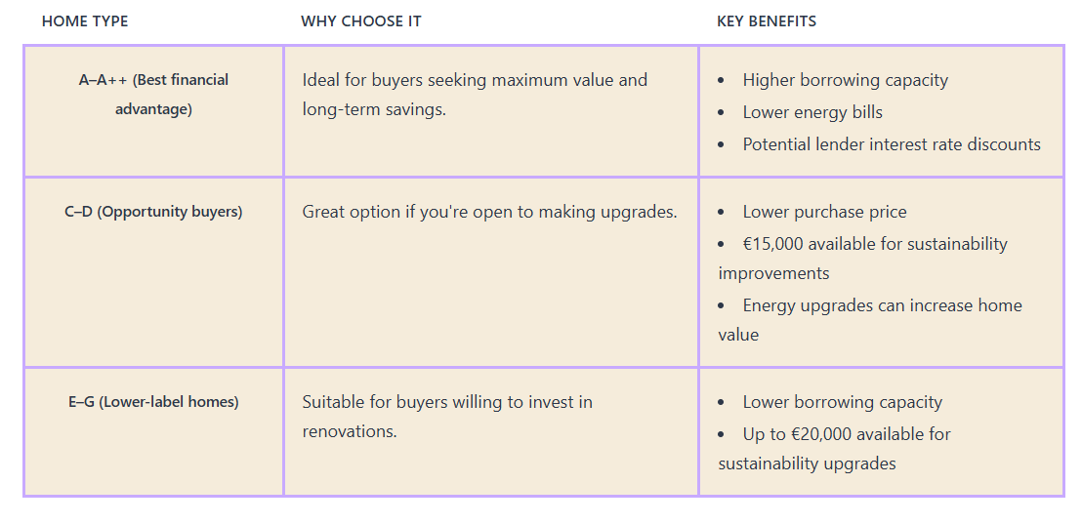Click the word 'improvements' in C–D benefits

(x=773, y=273)
